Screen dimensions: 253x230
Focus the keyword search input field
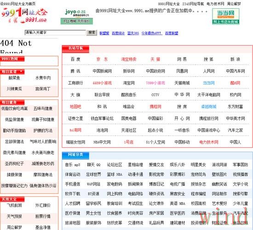point(55,33)
